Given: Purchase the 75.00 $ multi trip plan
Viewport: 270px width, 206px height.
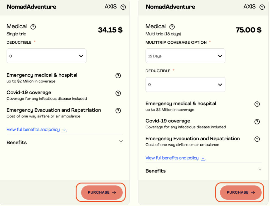Looking at the screenshot, I should [241, 193].
